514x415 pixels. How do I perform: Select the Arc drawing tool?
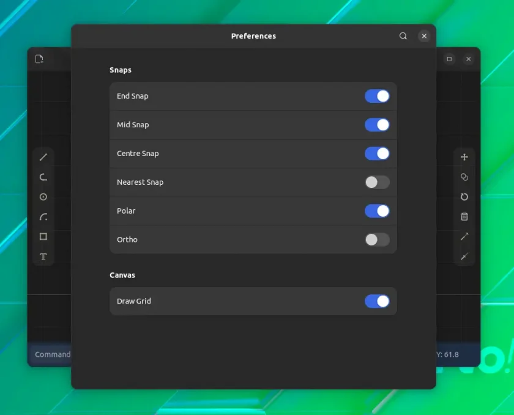[x=43, y=217]
